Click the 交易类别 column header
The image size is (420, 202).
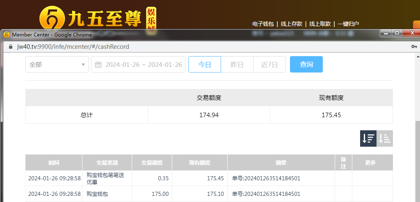pyautogui.click(x=107, y=162)
